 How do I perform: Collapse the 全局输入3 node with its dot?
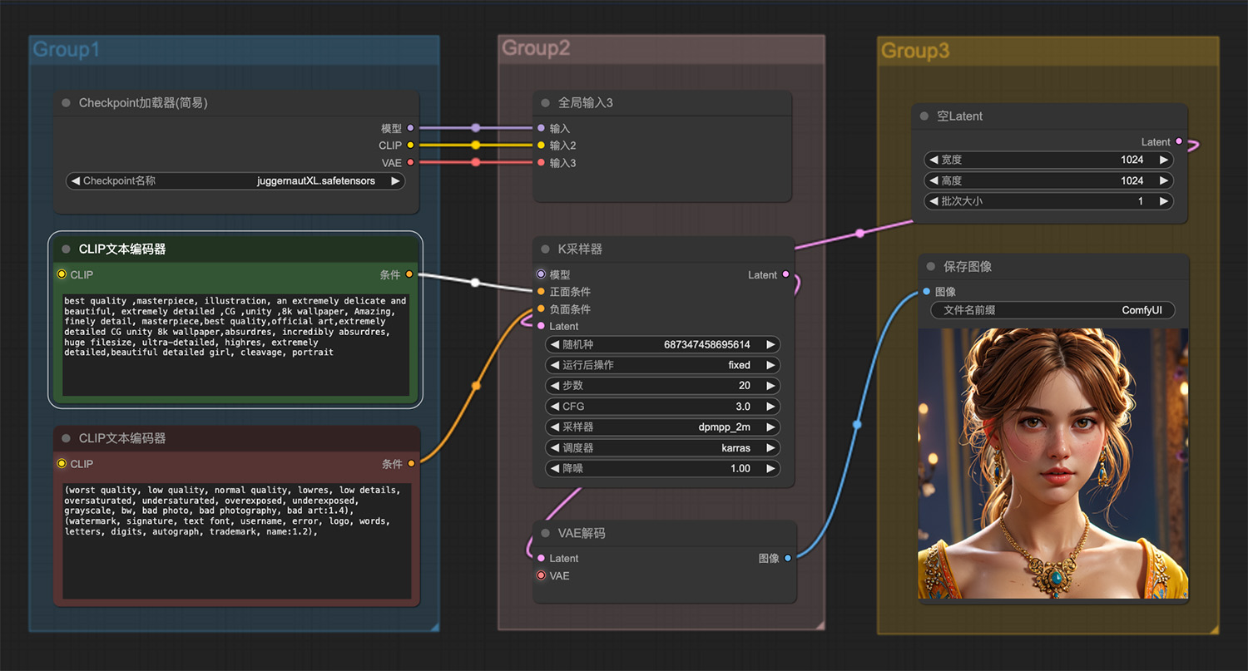tap(546, 103)
